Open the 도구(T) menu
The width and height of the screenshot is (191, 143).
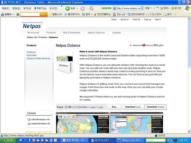click(53, 8)
